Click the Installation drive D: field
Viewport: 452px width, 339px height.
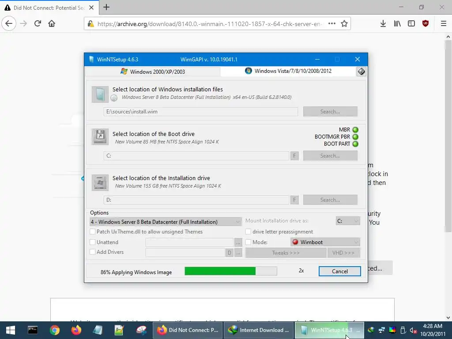196,200
